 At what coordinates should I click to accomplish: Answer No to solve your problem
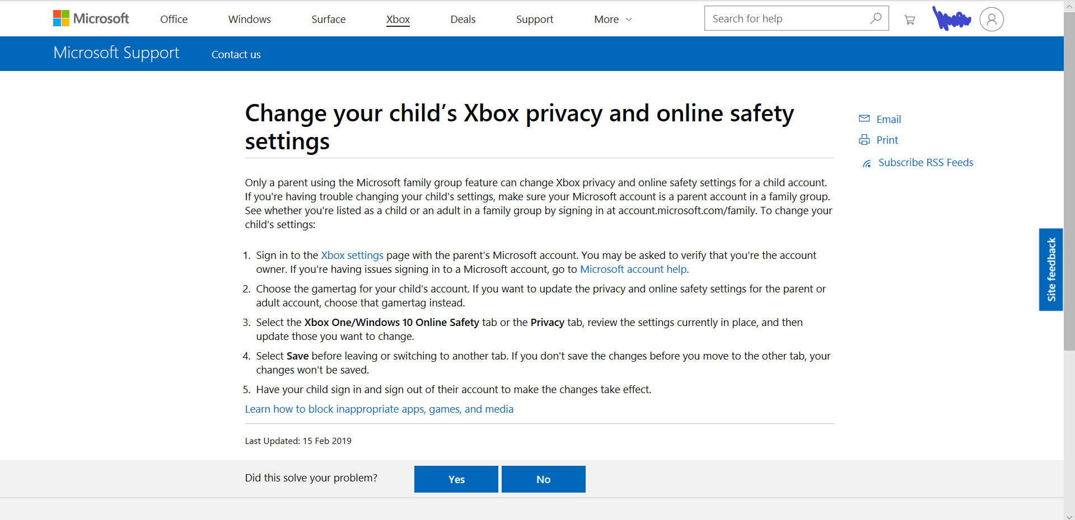coord(544,479)
